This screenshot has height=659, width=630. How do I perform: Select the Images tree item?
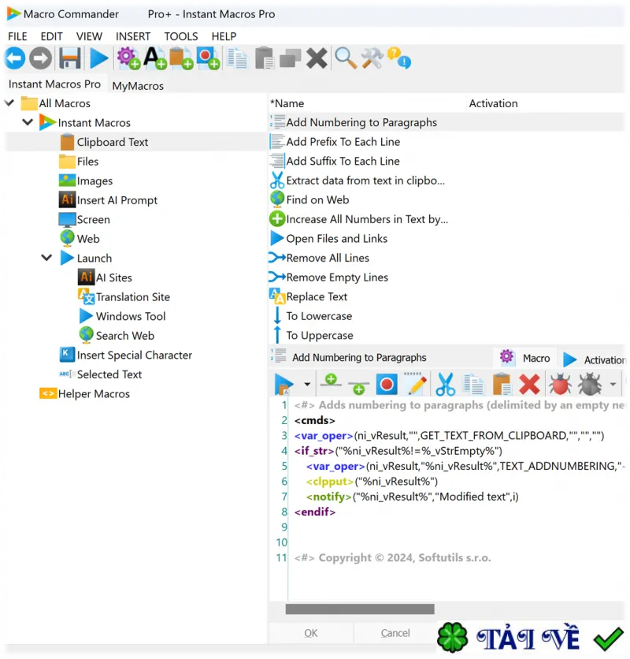click(x=94, y=181)
